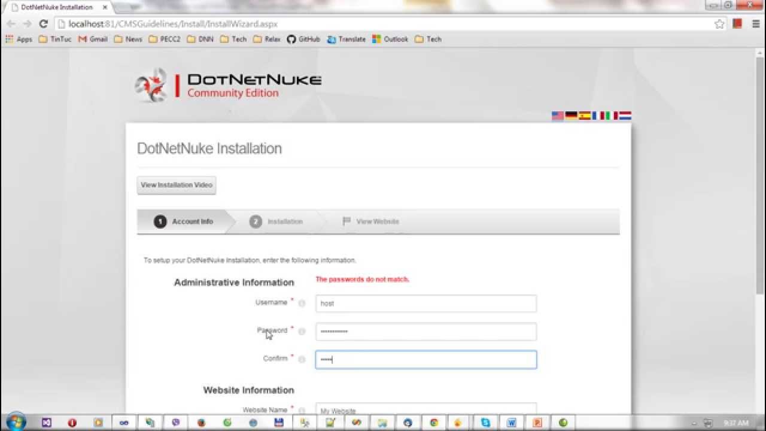Open the Translate bookmark
Screen dimensions: 766x431
point(346,39)
